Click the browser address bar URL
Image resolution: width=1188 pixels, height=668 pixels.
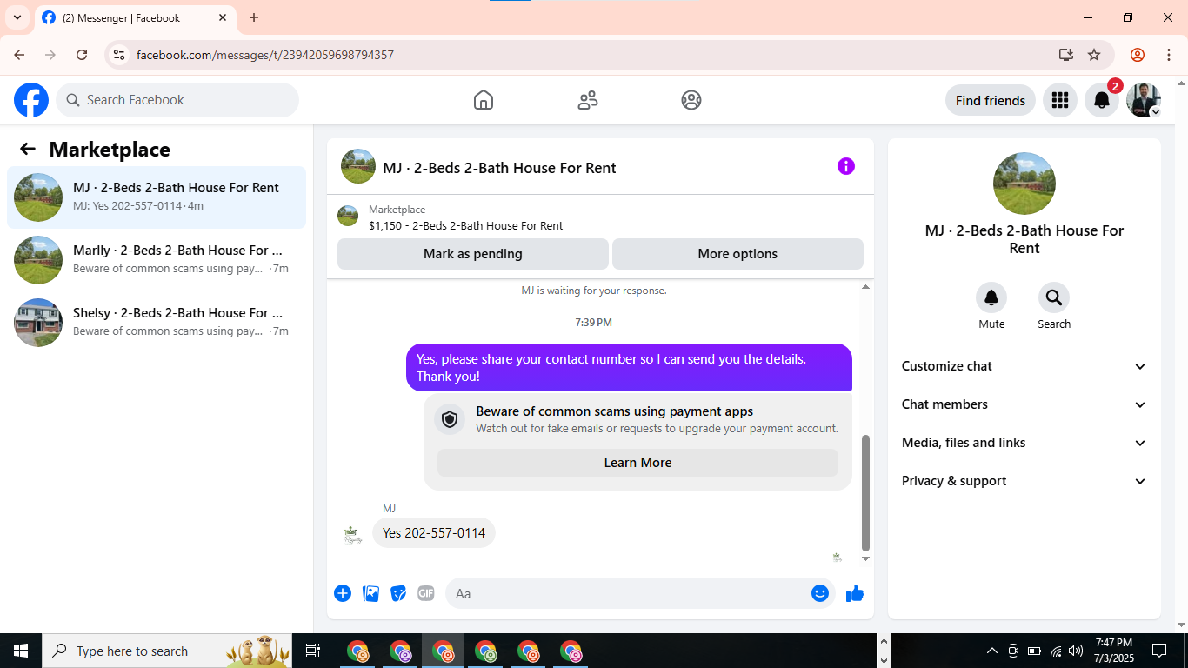265,55
